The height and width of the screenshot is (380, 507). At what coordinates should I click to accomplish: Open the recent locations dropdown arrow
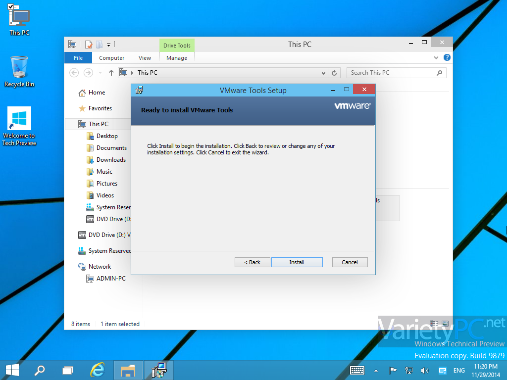pyautogui.click(x=100, y=73)
